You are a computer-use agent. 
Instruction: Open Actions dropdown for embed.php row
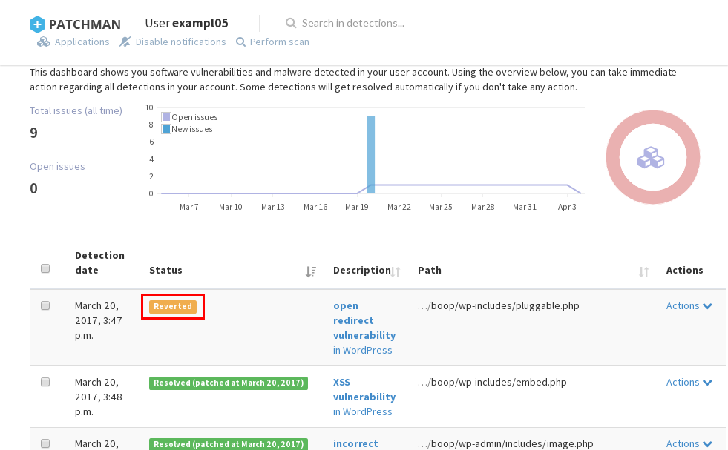tap(689, 383)
